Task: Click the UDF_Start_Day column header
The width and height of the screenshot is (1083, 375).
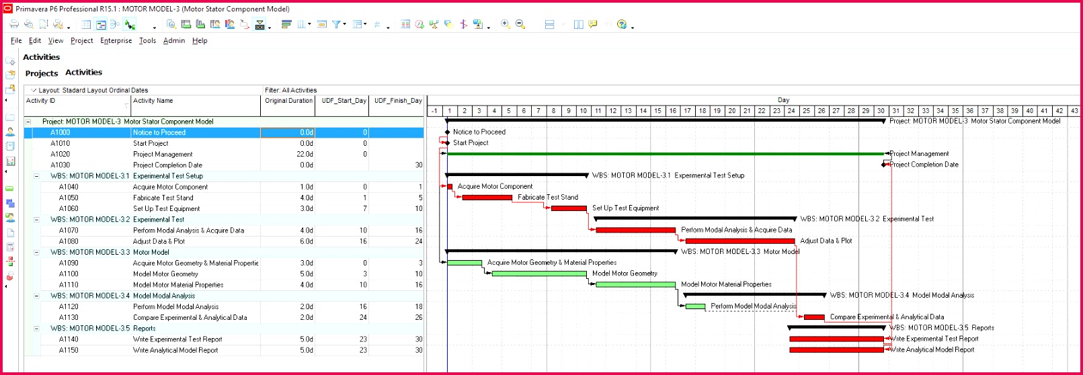Action: (343, 106)
